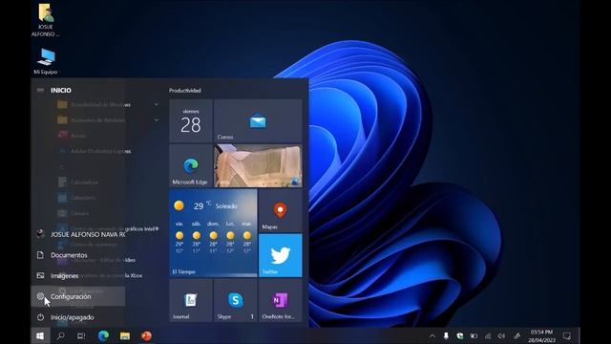Open the notification center icon
Screen dimensions: 611x344
pyautogui.click(x=567, y=335)
